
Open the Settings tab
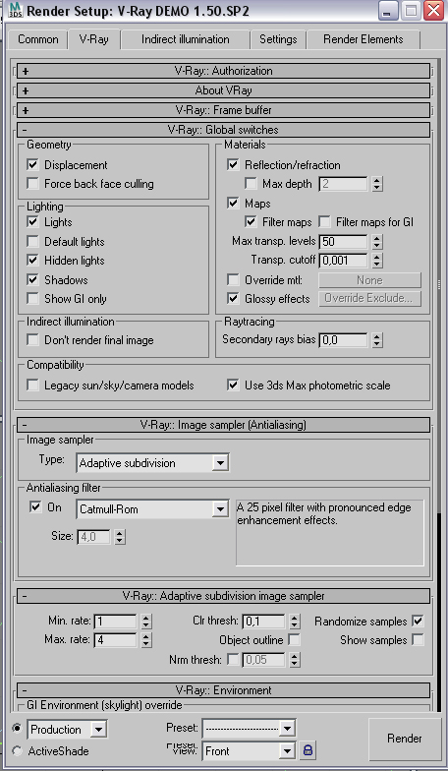click(x=278, y=39)
